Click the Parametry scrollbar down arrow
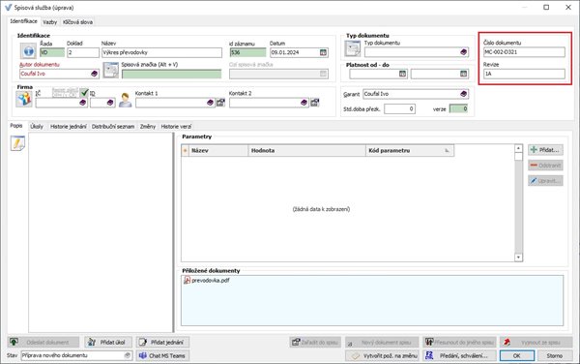 (518, 258)
